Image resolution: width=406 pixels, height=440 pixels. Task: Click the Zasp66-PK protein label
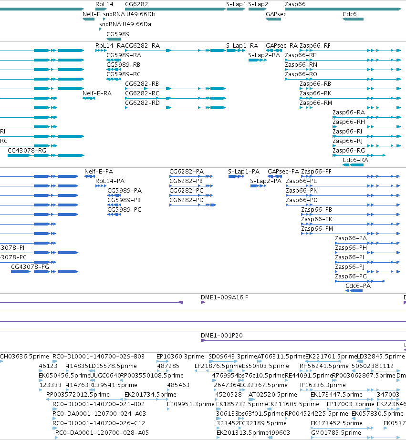(x=317, y=219)
